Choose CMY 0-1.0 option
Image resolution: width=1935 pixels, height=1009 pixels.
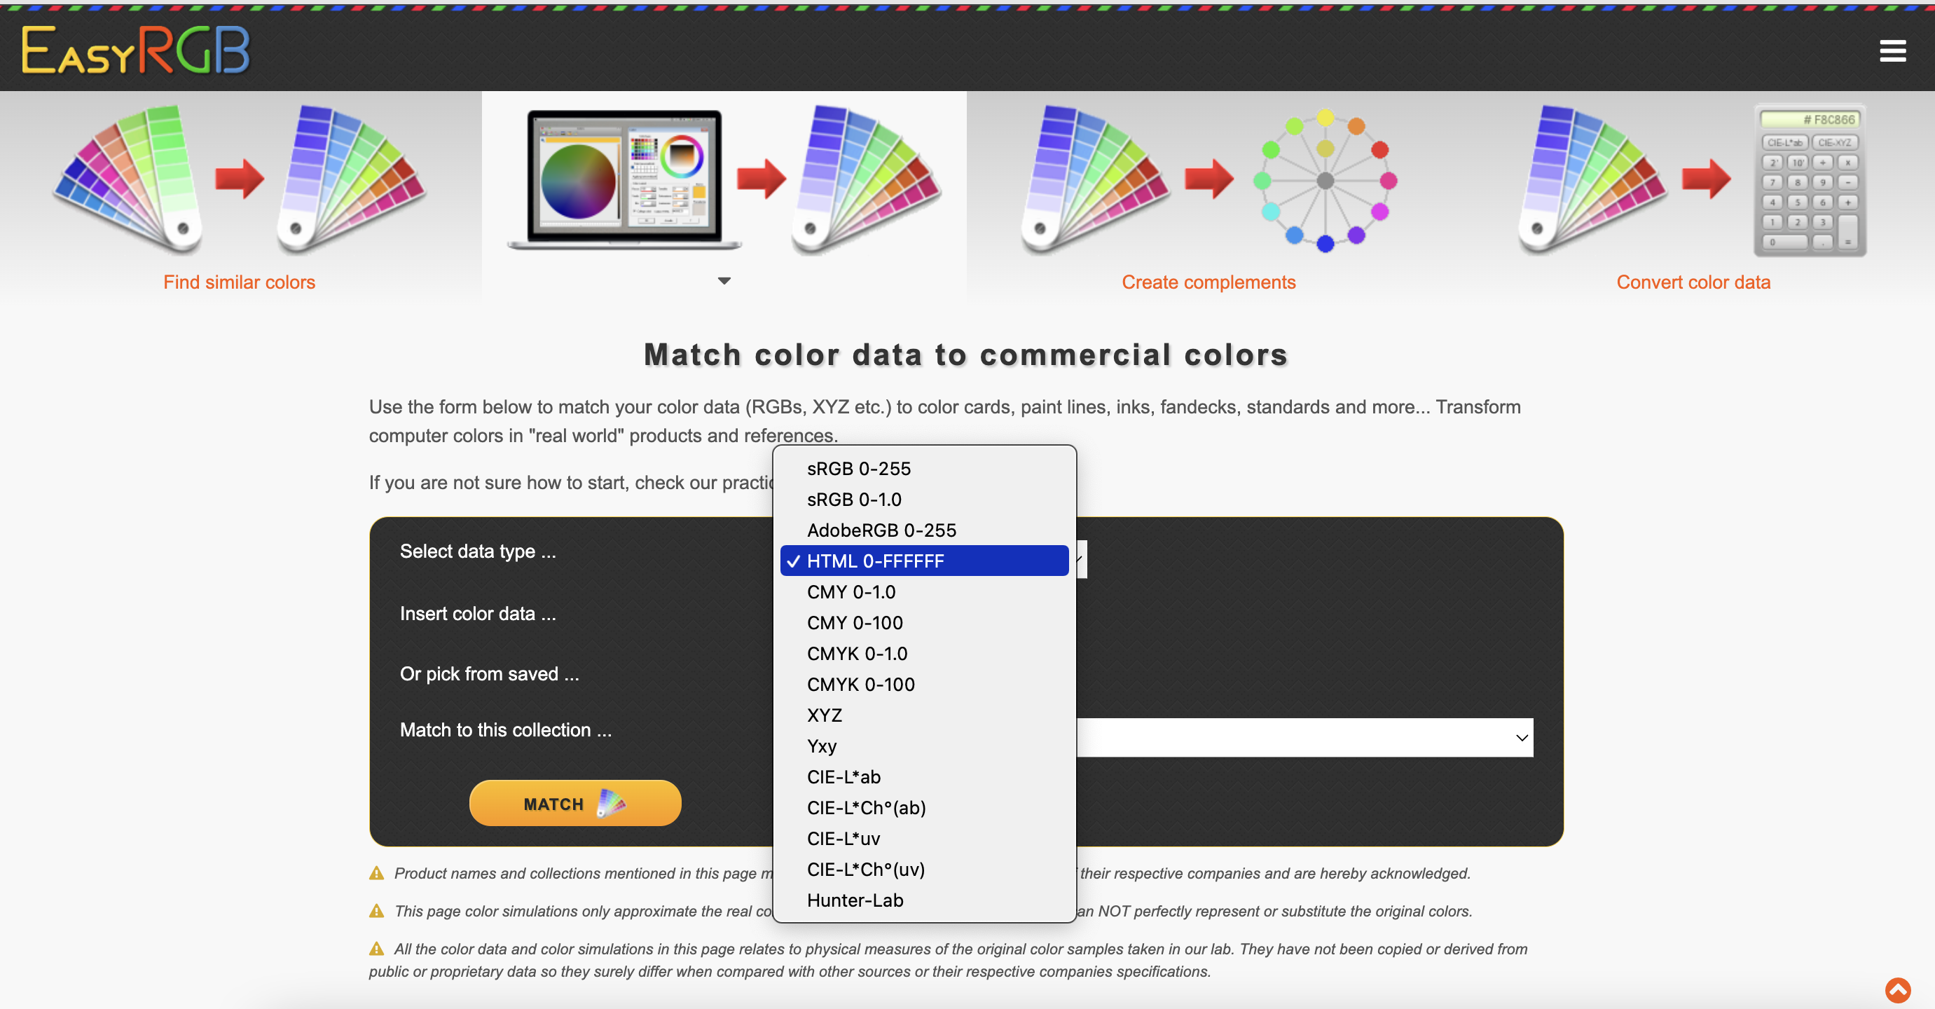point(924,591)
